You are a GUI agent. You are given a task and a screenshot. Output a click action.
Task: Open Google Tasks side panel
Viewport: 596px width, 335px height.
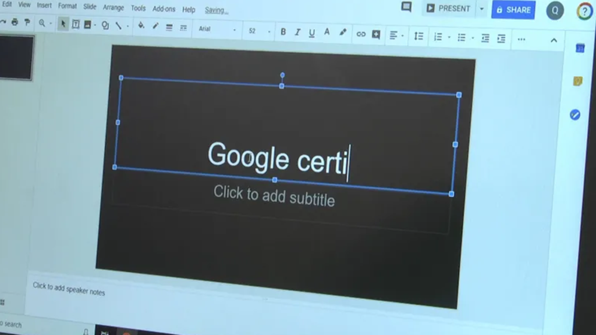574,115
